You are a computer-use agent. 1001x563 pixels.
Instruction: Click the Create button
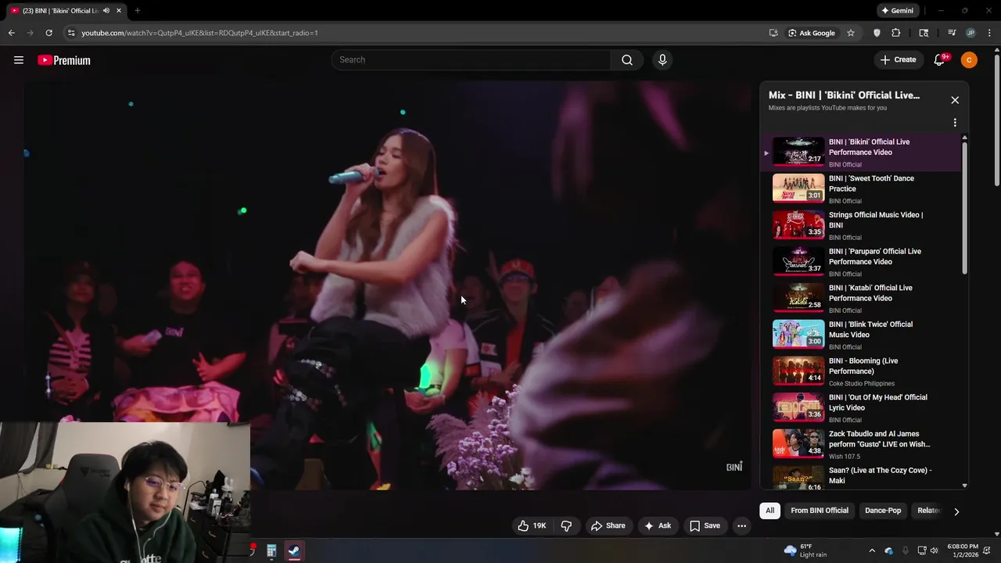click(x=898, y=60)
